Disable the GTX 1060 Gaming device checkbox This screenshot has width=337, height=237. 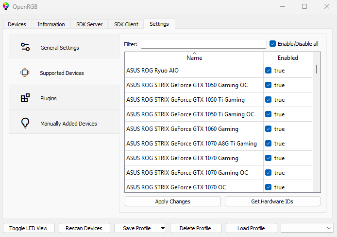(268, 129)
